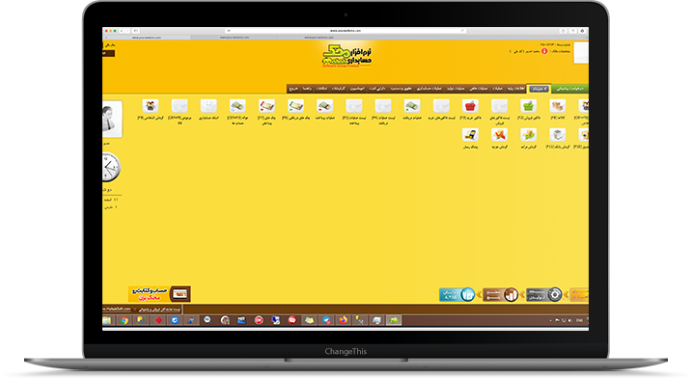
Task: Open the دارایی ثابت (Fixed assets) menu
Action: coord(377,89)
